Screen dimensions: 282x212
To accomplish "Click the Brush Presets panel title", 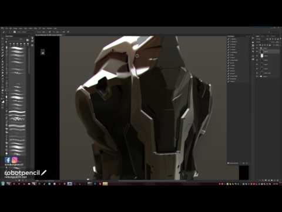I will (x=9, y=36).
